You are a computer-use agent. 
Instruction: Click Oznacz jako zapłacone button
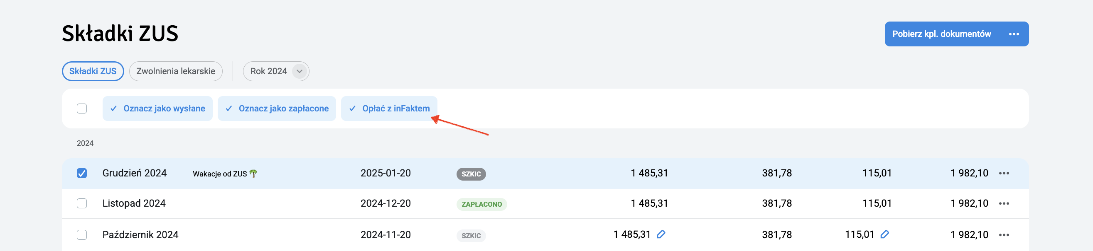point(277,109)
